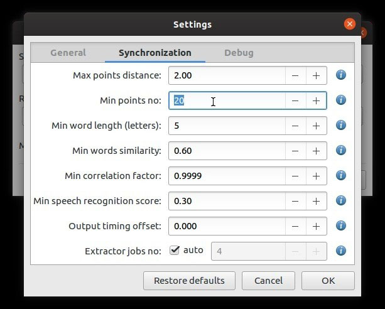Click the Restore defaults button
Image resolution: width=385 pixels, height=309 pixels.
[189, 281]
